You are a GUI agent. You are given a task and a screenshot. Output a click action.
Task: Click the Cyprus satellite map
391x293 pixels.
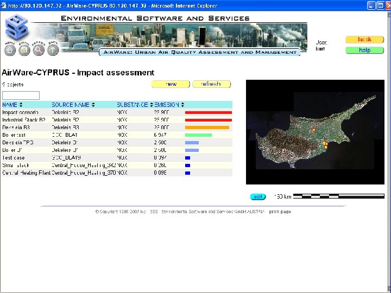[x=315, y=132]
